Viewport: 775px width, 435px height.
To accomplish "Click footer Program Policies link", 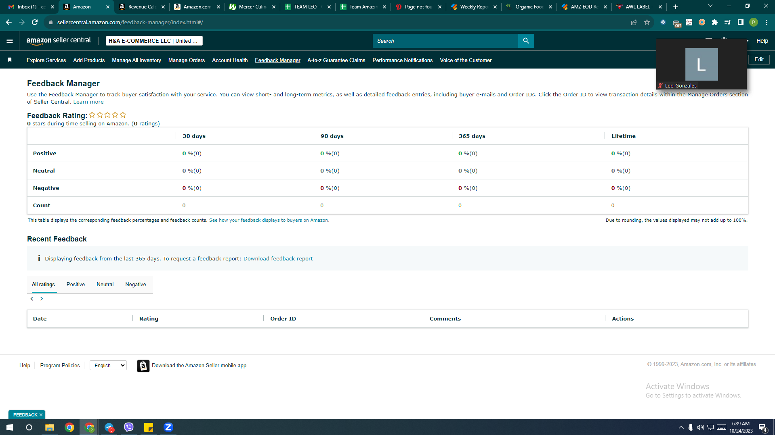I will coord(60,366).
